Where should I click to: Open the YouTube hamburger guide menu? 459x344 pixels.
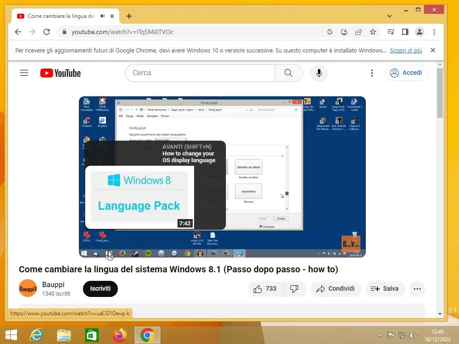coord(24,73)
